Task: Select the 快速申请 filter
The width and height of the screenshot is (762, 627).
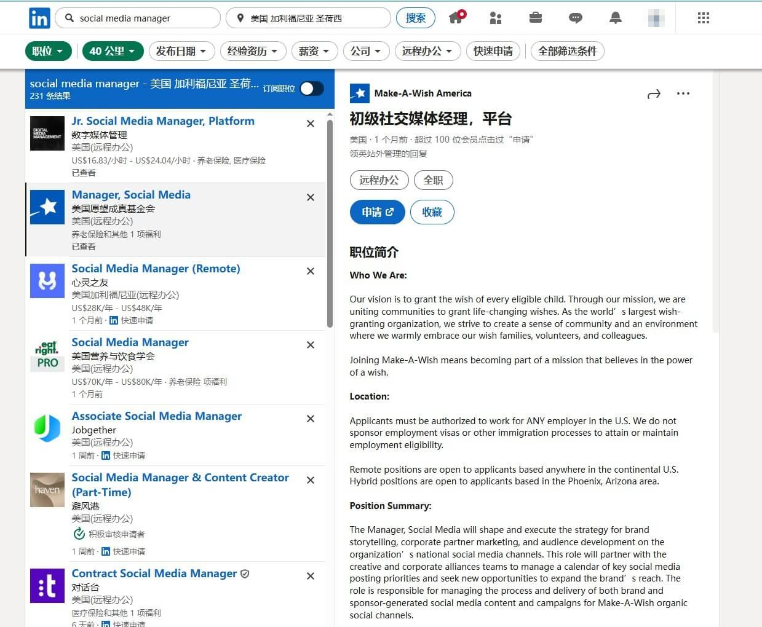Action: [493, 51]
